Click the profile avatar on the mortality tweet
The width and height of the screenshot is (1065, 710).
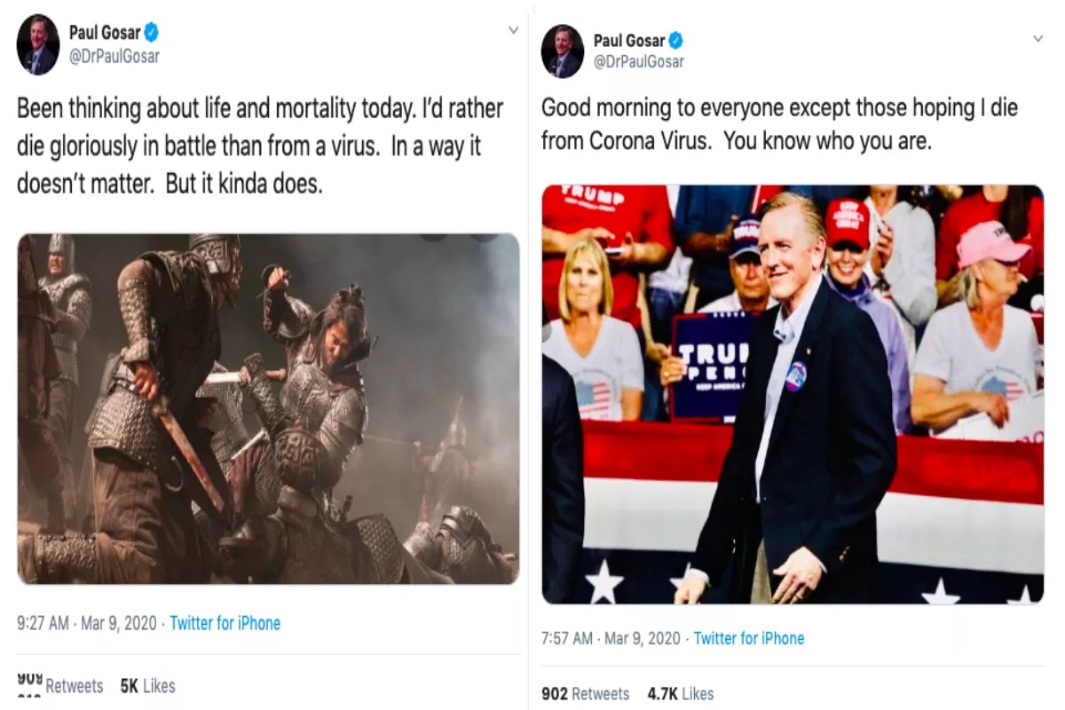click(x=38, y=45)
